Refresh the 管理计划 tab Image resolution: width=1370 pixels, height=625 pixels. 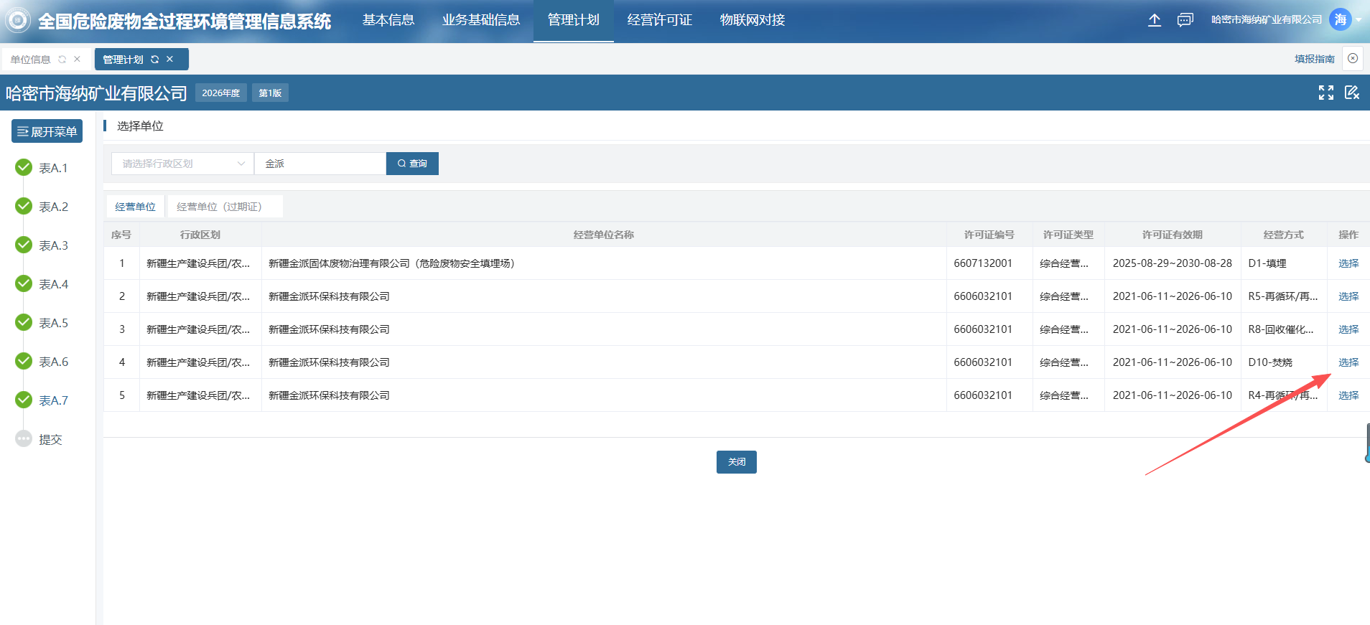pyautogui.click(x=154, y=60)
